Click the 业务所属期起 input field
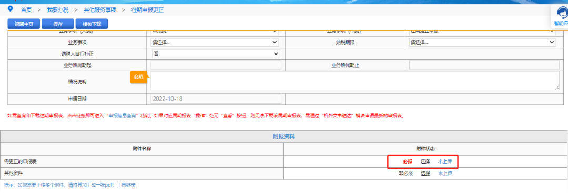This screenshot has width=568, height=196. tap(216, 66)
